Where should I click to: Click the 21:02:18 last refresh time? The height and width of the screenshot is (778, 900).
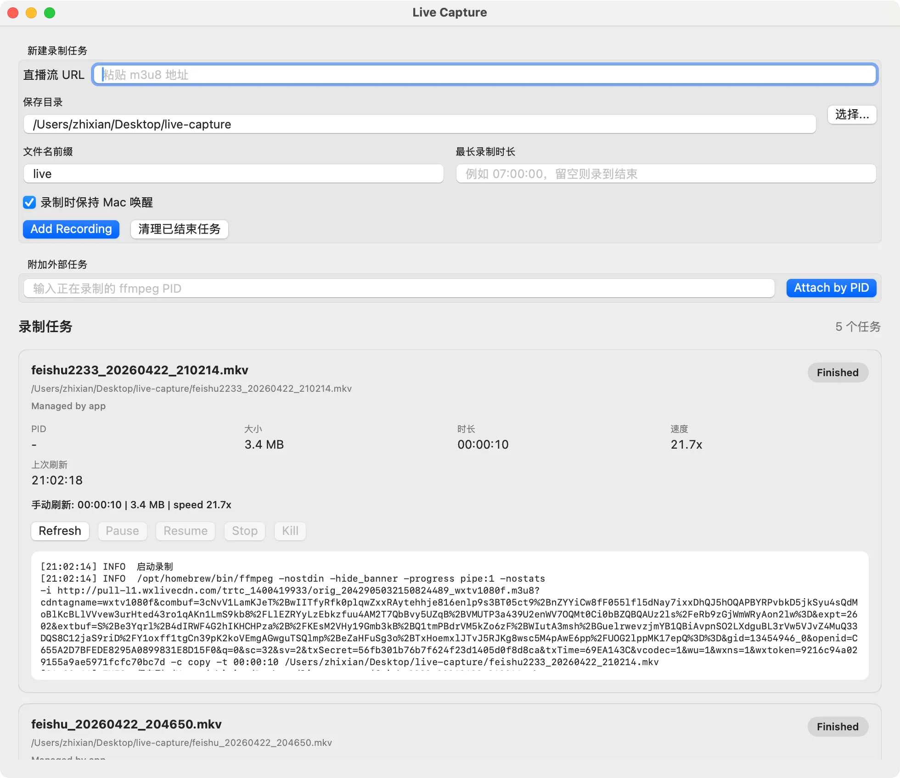[57, 480]
